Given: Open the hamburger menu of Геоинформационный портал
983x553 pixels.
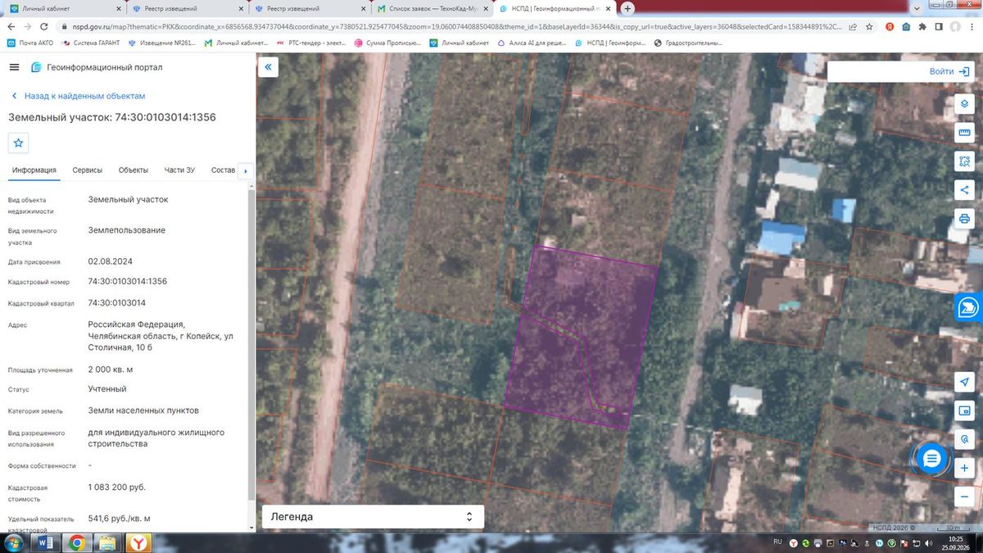Looking at the screenshot, I should click(x=14, y=67).
